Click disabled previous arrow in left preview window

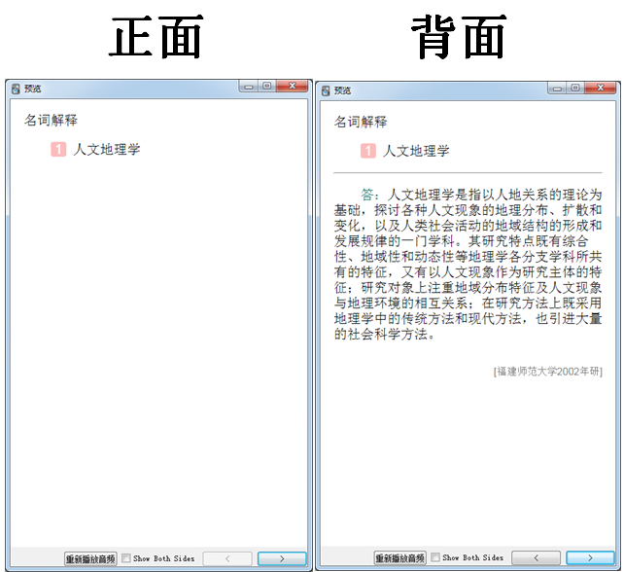tap(227, 558)
